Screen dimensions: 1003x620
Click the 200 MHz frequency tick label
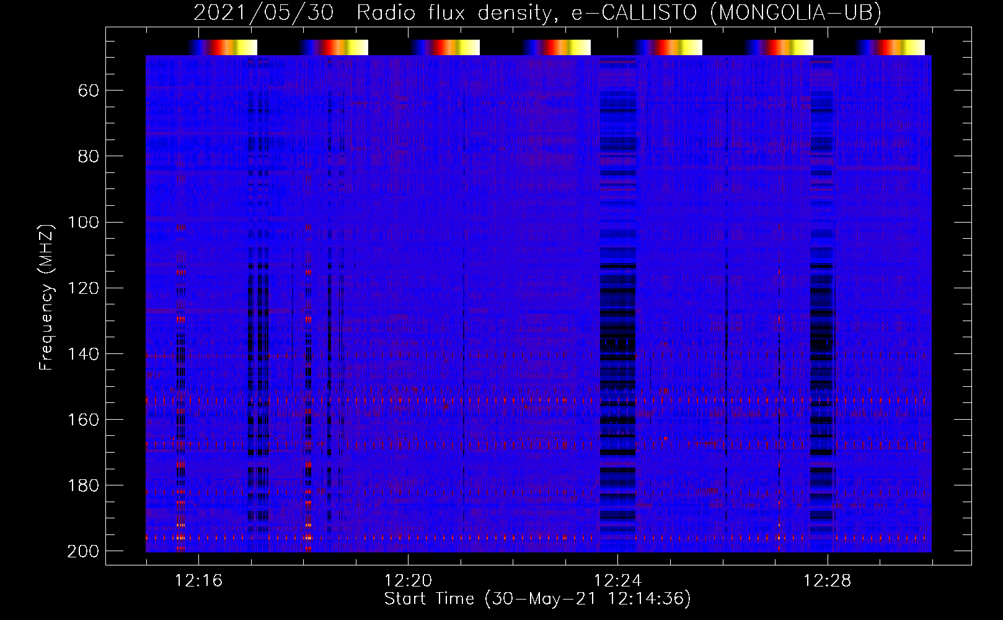[x=83, y=551]
